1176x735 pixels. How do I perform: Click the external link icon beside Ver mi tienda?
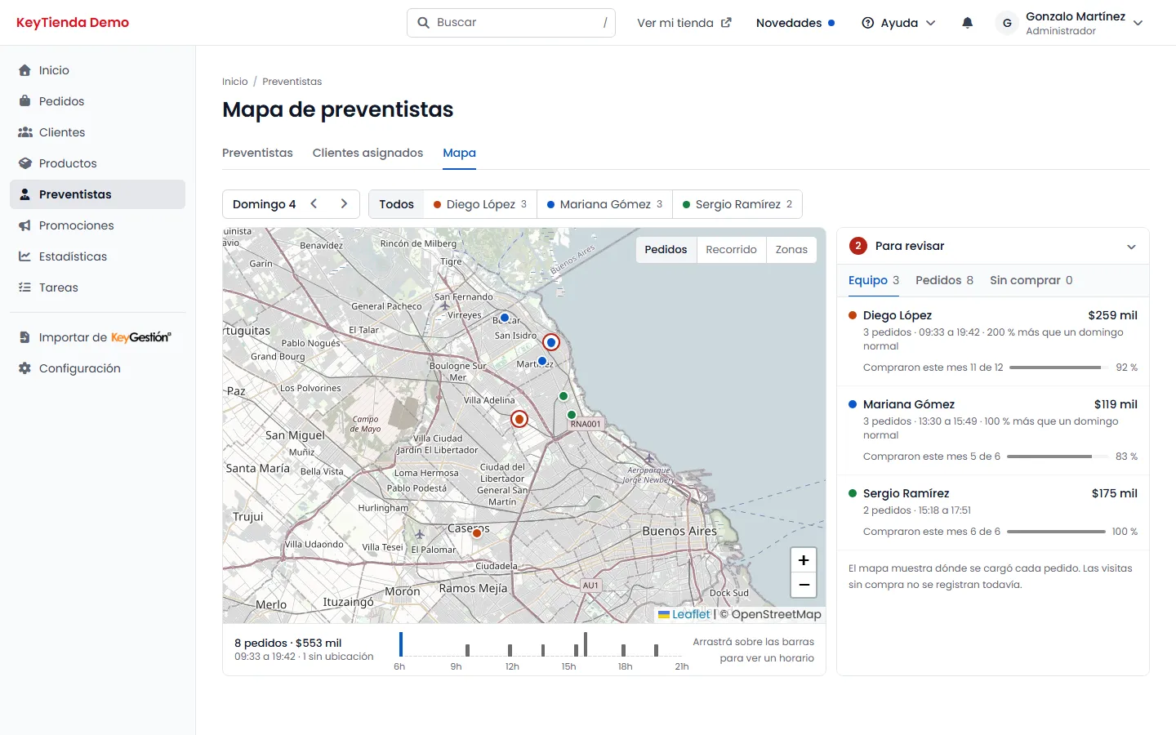(x=726, y=23)
